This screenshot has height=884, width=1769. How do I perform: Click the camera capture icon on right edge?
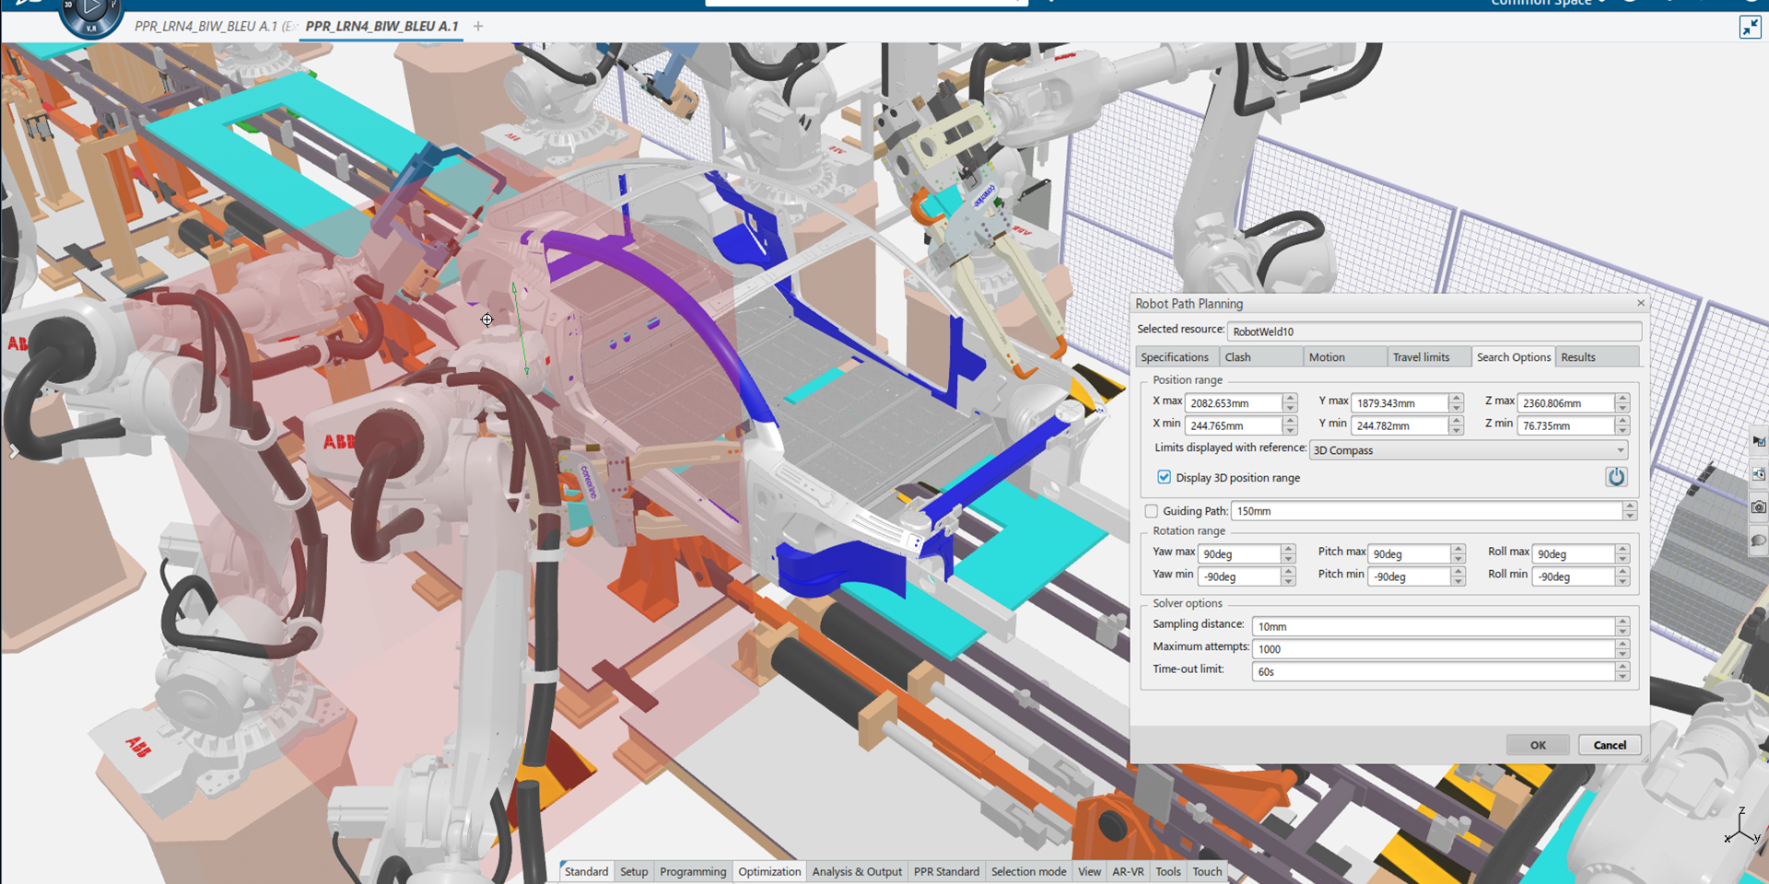pyautogui.click(x=1758, y=507)
